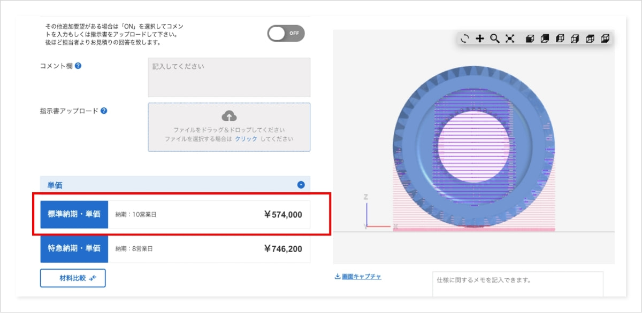Switch to front-face cube view
This screenshot has height=313, width=642.
pos(530,38)
